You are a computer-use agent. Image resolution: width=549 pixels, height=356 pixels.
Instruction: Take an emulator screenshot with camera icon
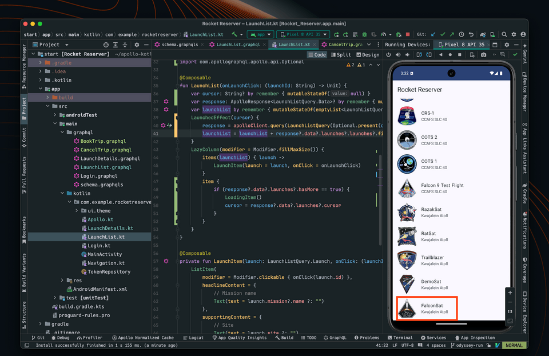coord(484,54)
